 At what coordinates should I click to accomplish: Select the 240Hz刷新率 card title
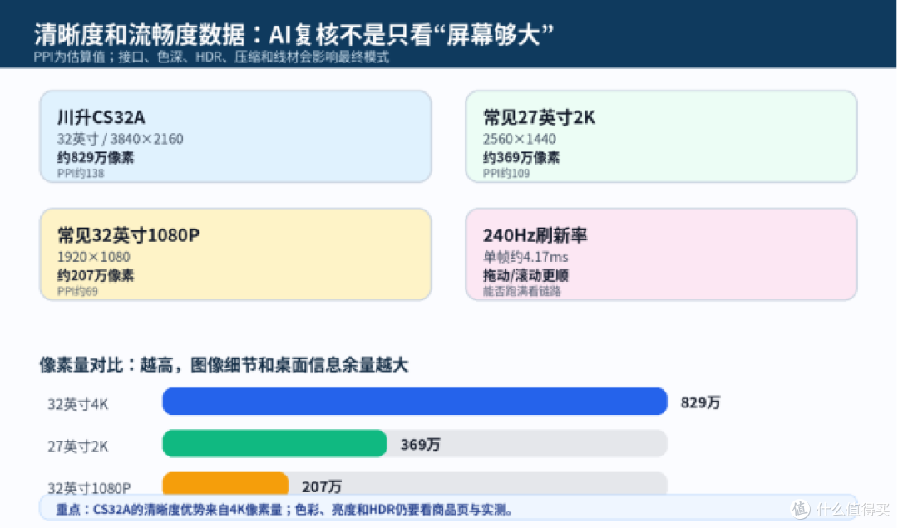535,235
